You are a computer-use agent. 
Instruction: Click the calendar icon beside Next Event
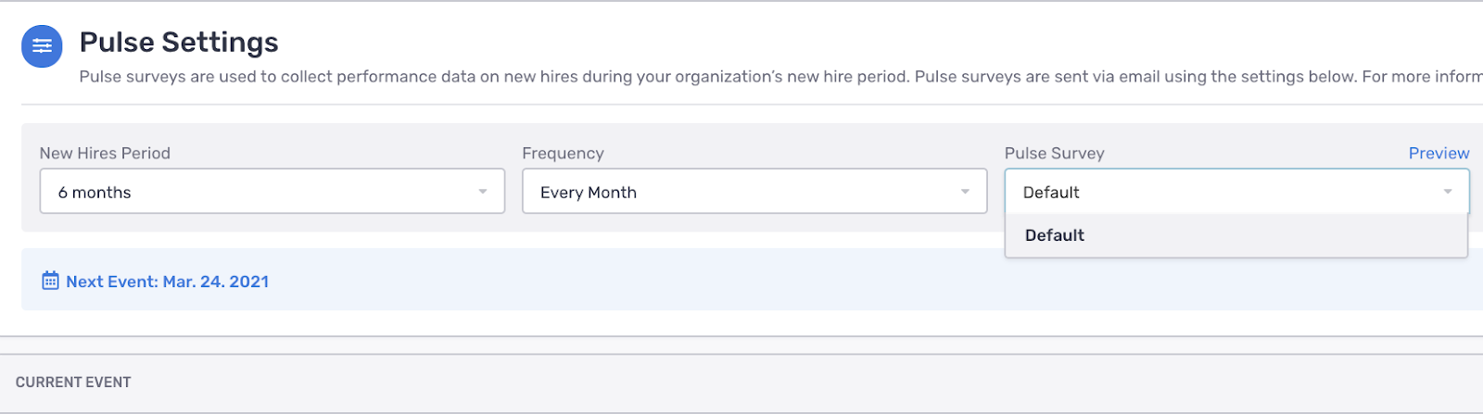(x=50, y=281)
